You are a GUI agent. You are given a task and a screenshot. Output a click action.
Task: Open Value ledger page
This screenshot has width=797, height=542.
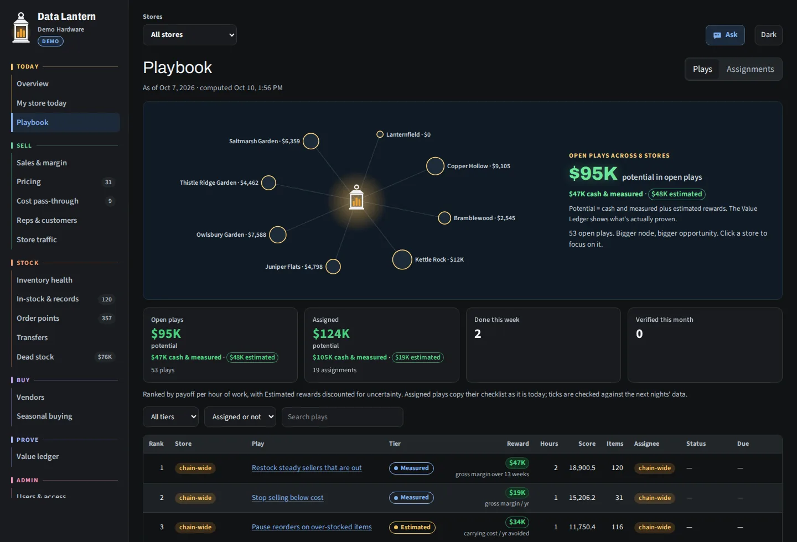[x=66, y=457]
